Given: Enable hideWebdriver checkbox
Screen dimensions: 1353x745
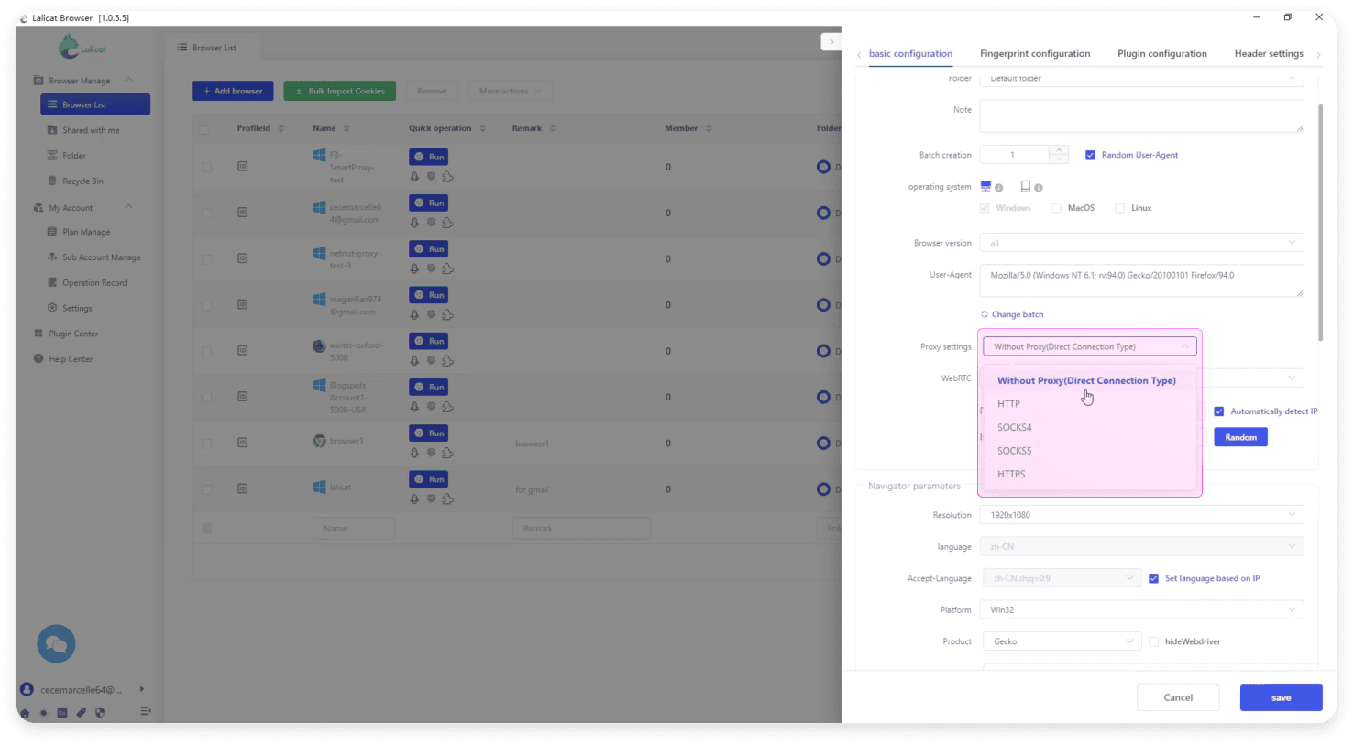Looking at the screenshot, I should point(1153,641).
